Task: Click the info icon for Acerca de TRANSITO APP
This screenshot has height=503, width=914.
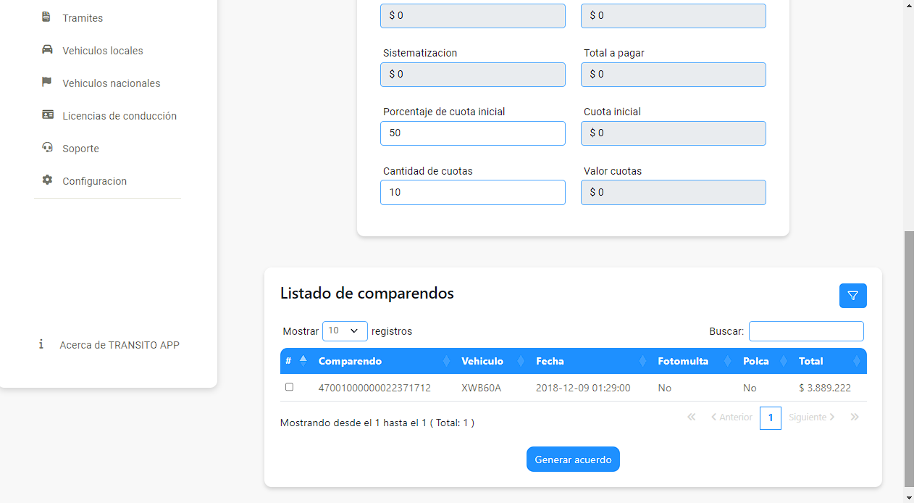Action: click(41, 344)
